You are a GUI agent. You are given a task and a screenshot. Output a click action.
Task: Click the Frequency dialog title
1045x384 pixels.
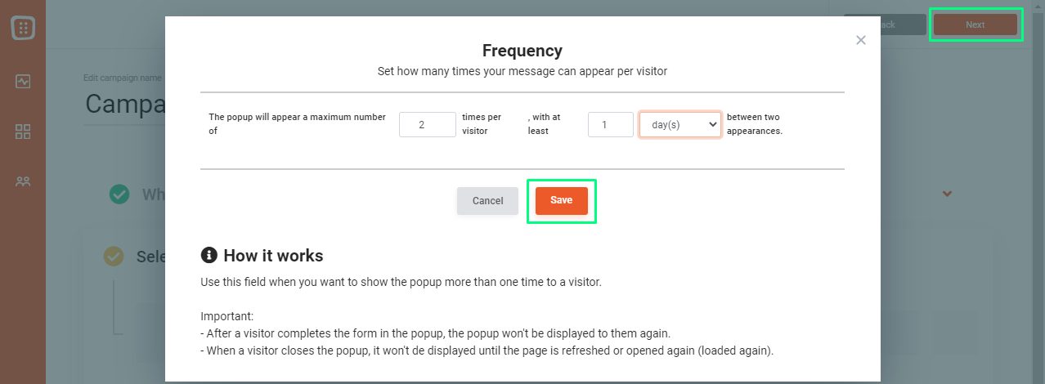(x=522, y=51)
